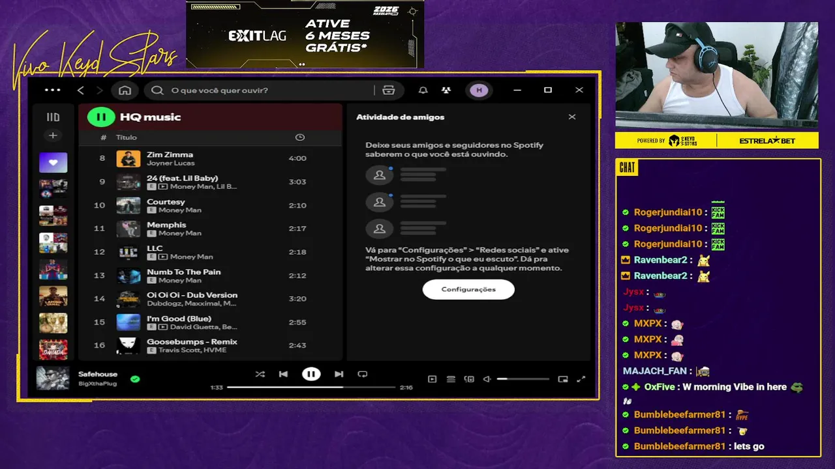
Task: Open the play queue icon
Action: [x=451, y=379]
